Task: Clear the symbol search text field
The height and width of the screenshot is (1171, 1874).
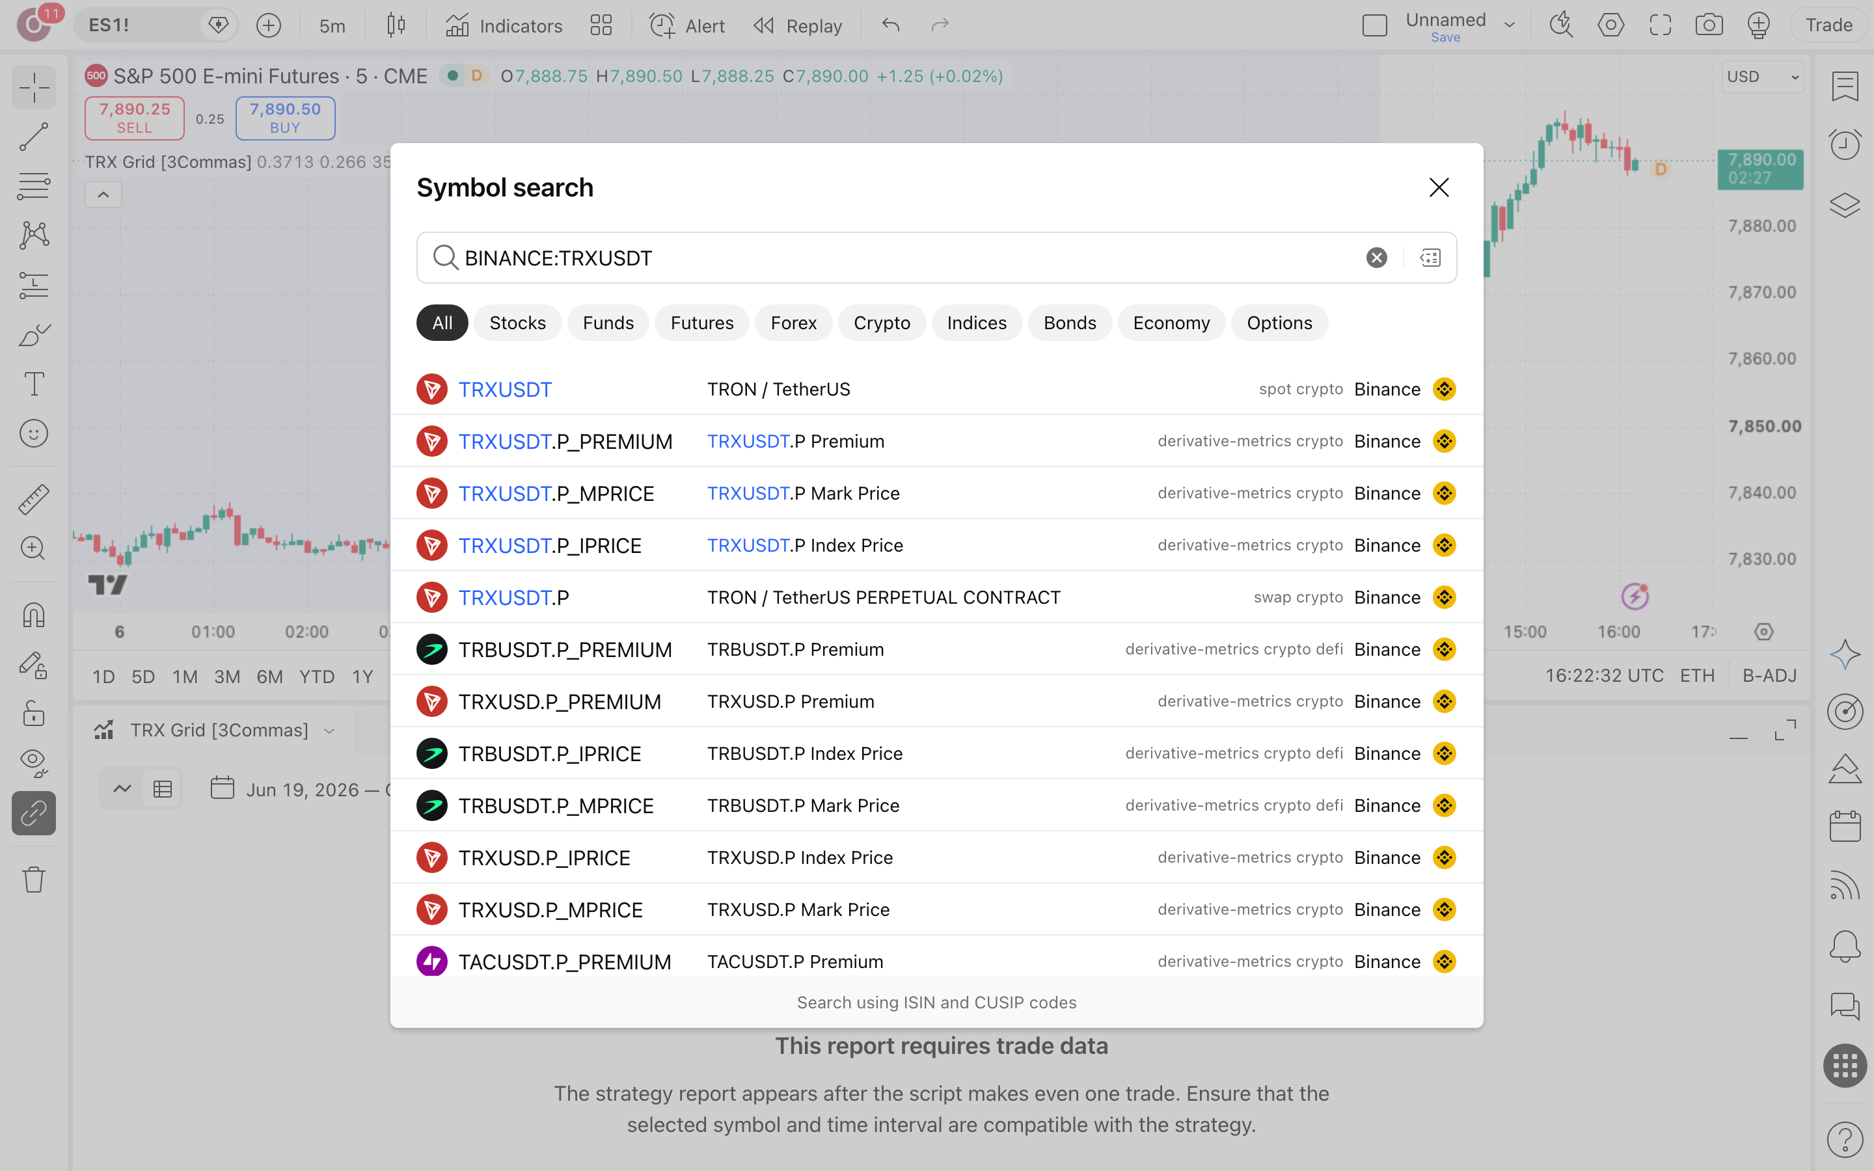Action: click(1376, 258)
